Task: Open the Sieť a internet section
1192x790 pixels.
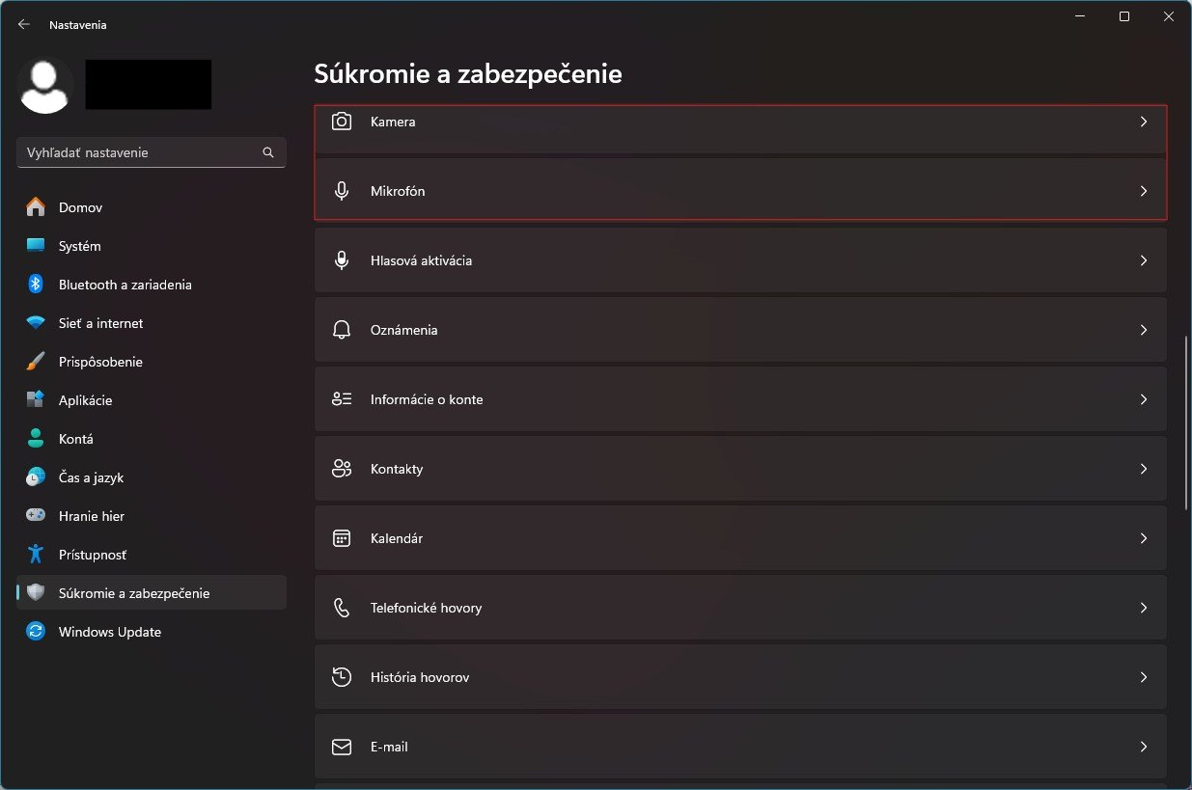Action: 152,323
